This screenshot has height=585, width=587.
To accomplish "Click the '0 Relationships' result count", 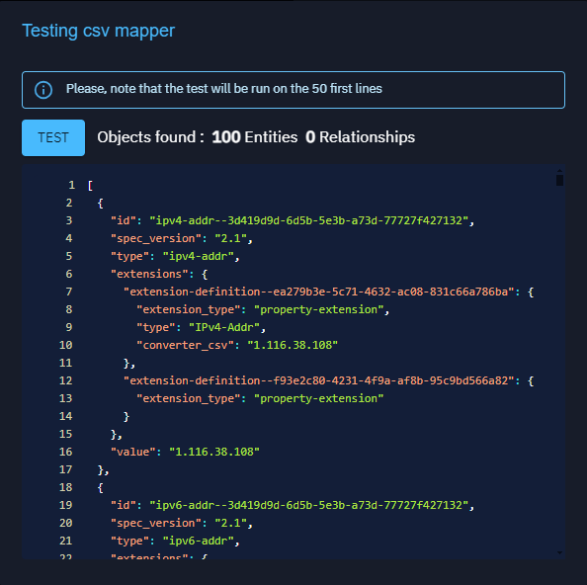I will 360,137.
